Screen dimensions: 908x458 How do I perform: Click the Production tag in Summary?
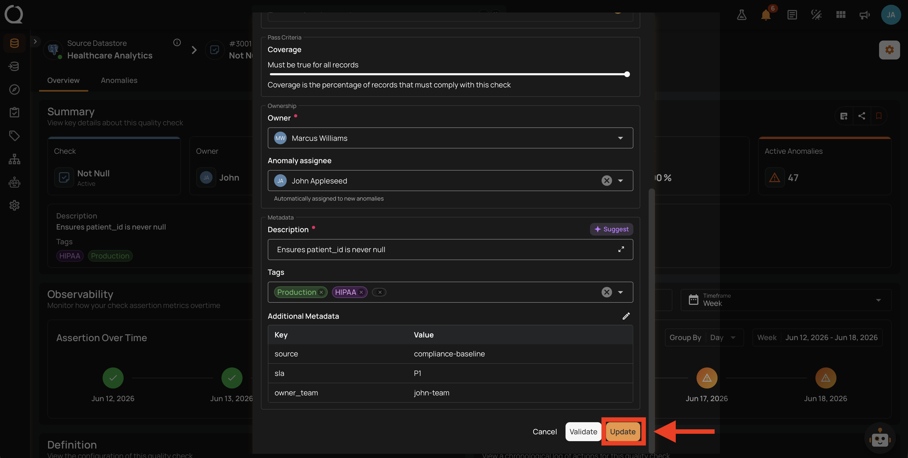(x=110, y=256)
